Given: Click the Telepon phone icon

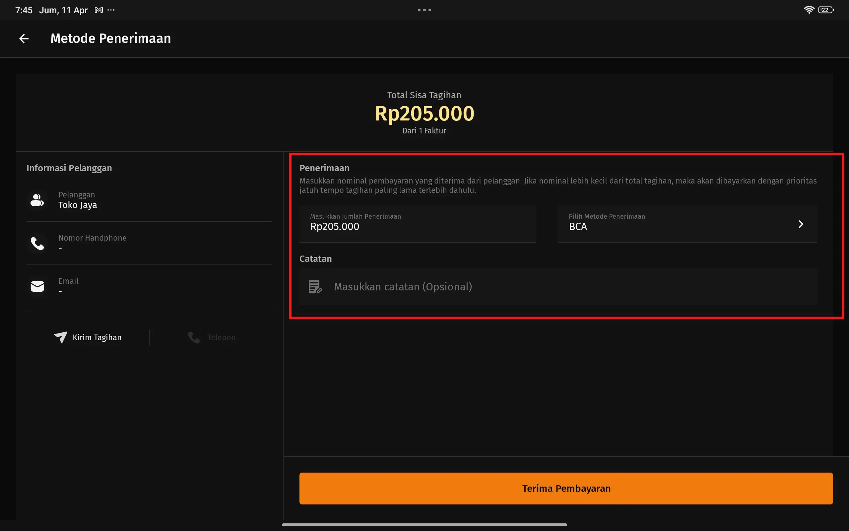Looking at the screenshot, I should point(194,337).
